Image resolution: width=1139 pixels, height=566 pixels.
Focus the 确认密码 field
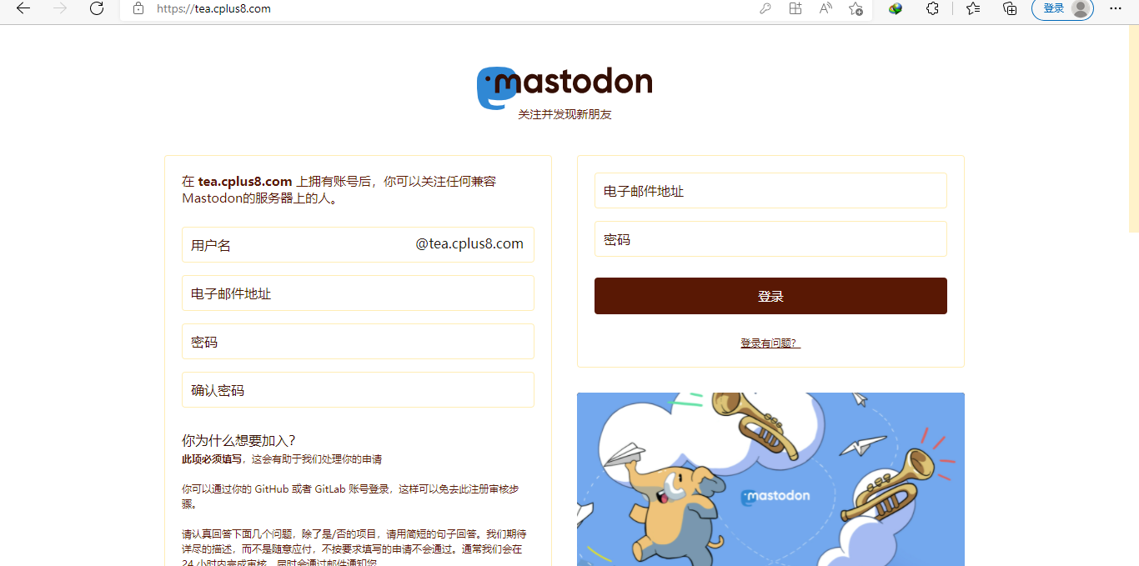358,390
